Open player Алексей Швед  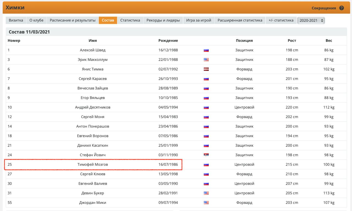[93, 50]
